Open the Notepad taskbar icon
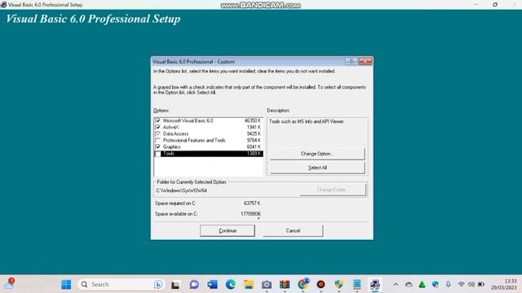Screen dimensions: 522x293 tap(357, 285)
